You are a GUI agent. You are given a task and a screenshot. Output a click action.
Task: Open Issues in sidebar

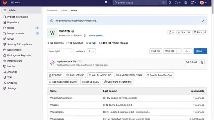tap(11, 28)
